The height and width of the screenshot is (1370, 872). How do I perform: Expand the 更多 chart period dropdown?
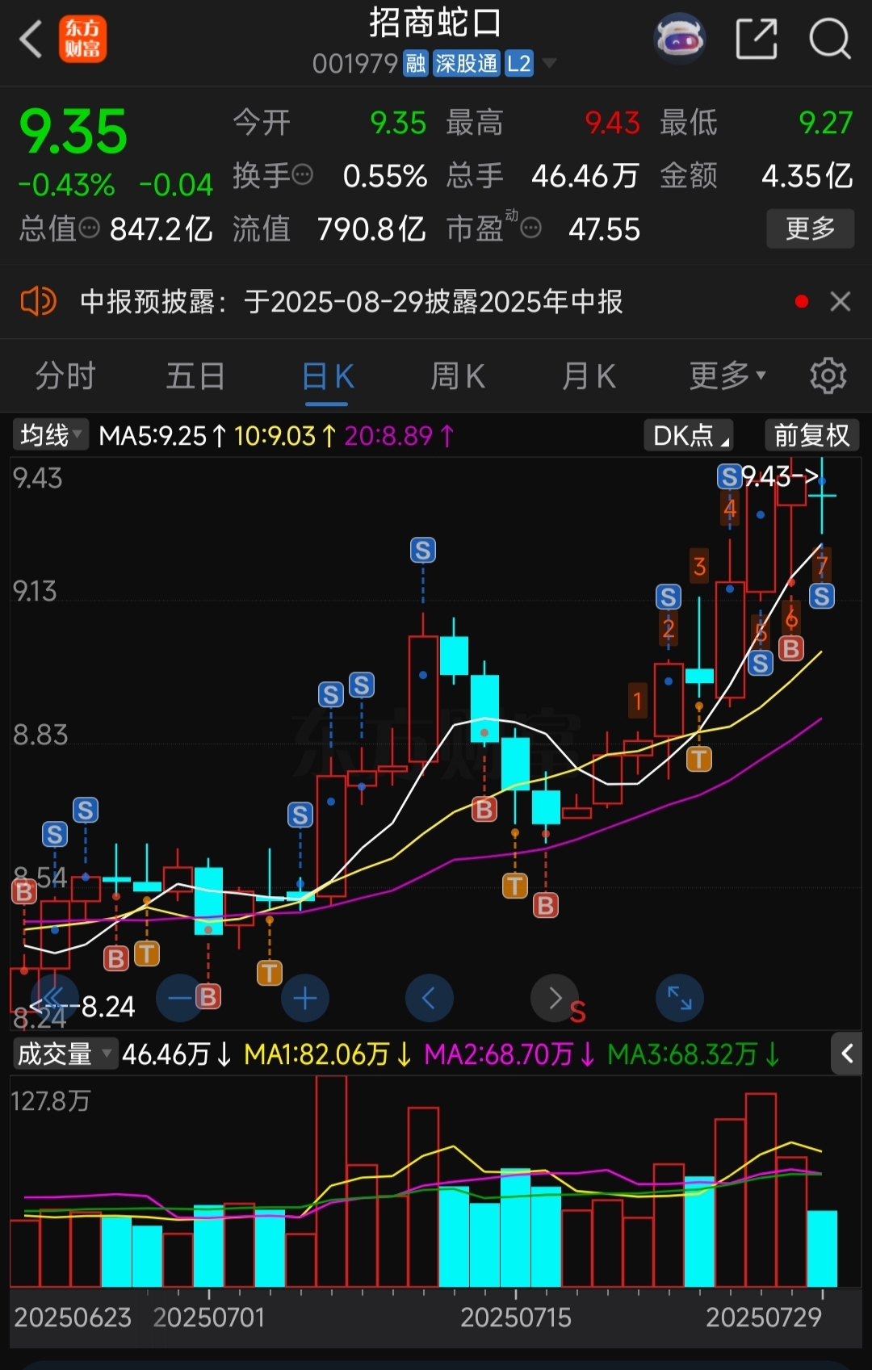[727, 376]
